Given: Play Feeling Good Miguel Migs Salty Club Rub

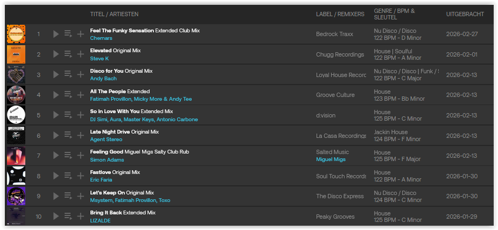Looking at the screenshot, I should [56, 156].
